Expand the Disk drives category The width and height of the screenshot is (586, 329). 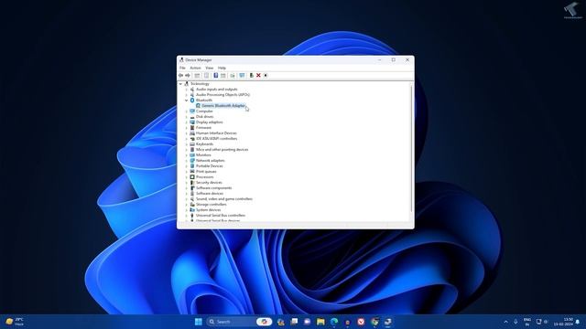click(x=187, y=117)
